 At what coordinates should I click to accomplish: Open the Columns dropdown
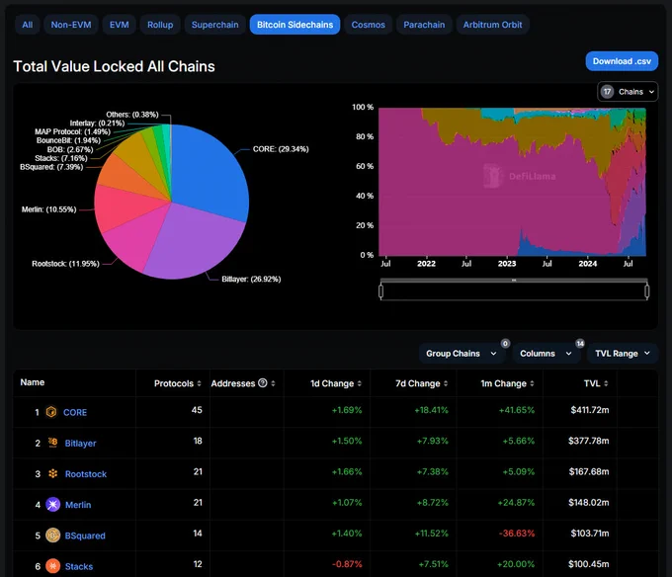coord(546,354)
